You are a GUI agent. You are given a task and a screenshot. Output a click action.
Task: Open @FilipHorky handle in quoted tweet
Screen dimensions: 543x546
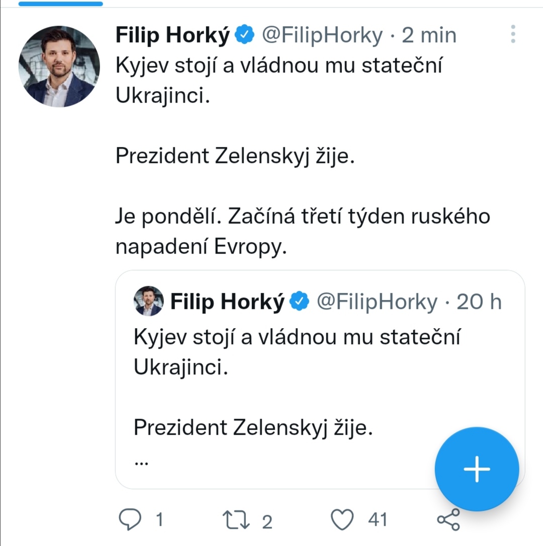pyautogui.click(x=376, y=301)
